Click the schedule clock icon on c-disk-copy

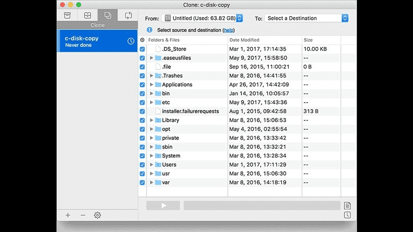131,41
